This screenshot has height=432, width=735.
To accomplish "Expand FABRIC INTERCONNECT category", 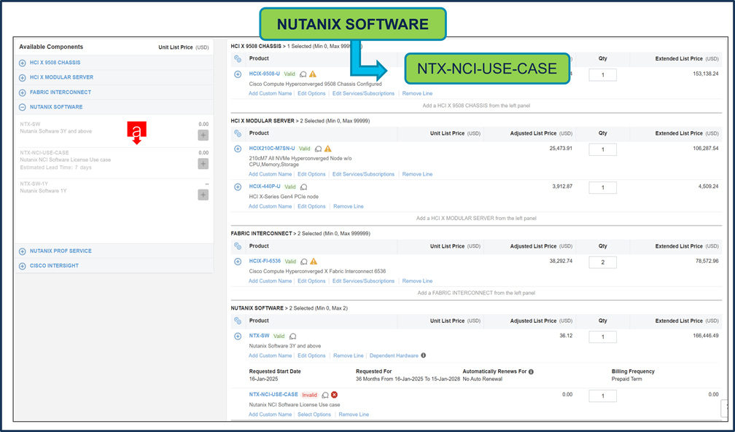I will pos(22,93).
